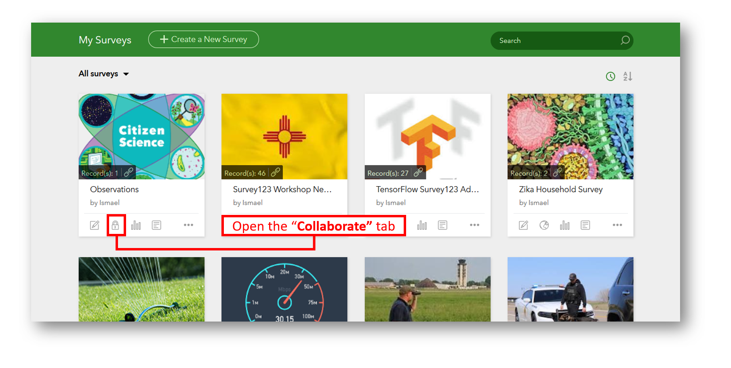The height and width of the screenshot is (368, 731).
Task: Expand the All surveys filter dropdown
Action: click(104, 74)
